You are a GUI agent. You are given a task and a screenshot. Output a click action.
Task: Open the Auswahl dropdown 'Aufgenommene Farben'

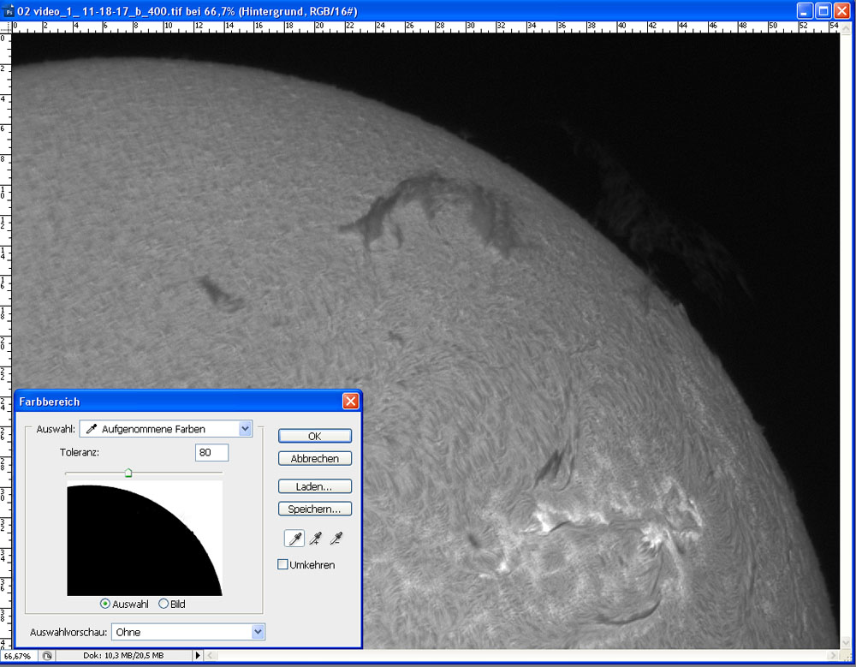click(x=166, y=429)
